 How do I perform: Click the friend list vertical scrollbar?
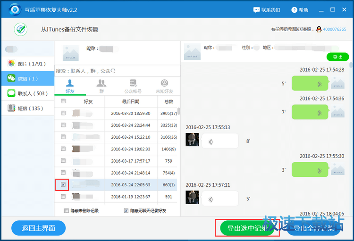178,111
